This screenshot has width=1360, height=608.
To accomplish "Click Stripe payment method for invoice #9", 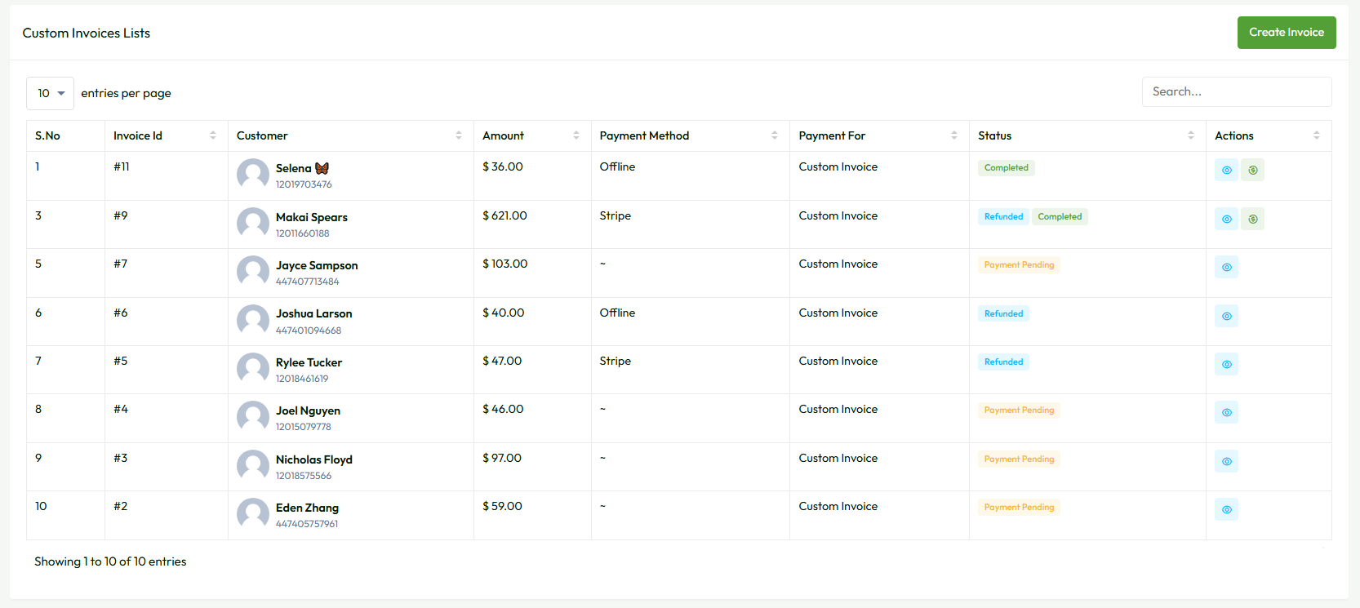I will point(616,215).
